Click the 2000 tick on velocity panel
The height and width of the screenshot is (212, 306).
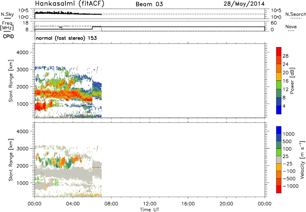[22, 166]
